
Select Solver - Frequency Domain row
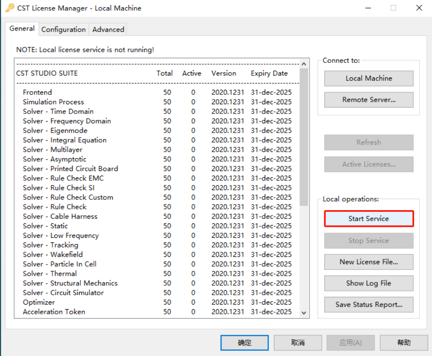(157, 121)
